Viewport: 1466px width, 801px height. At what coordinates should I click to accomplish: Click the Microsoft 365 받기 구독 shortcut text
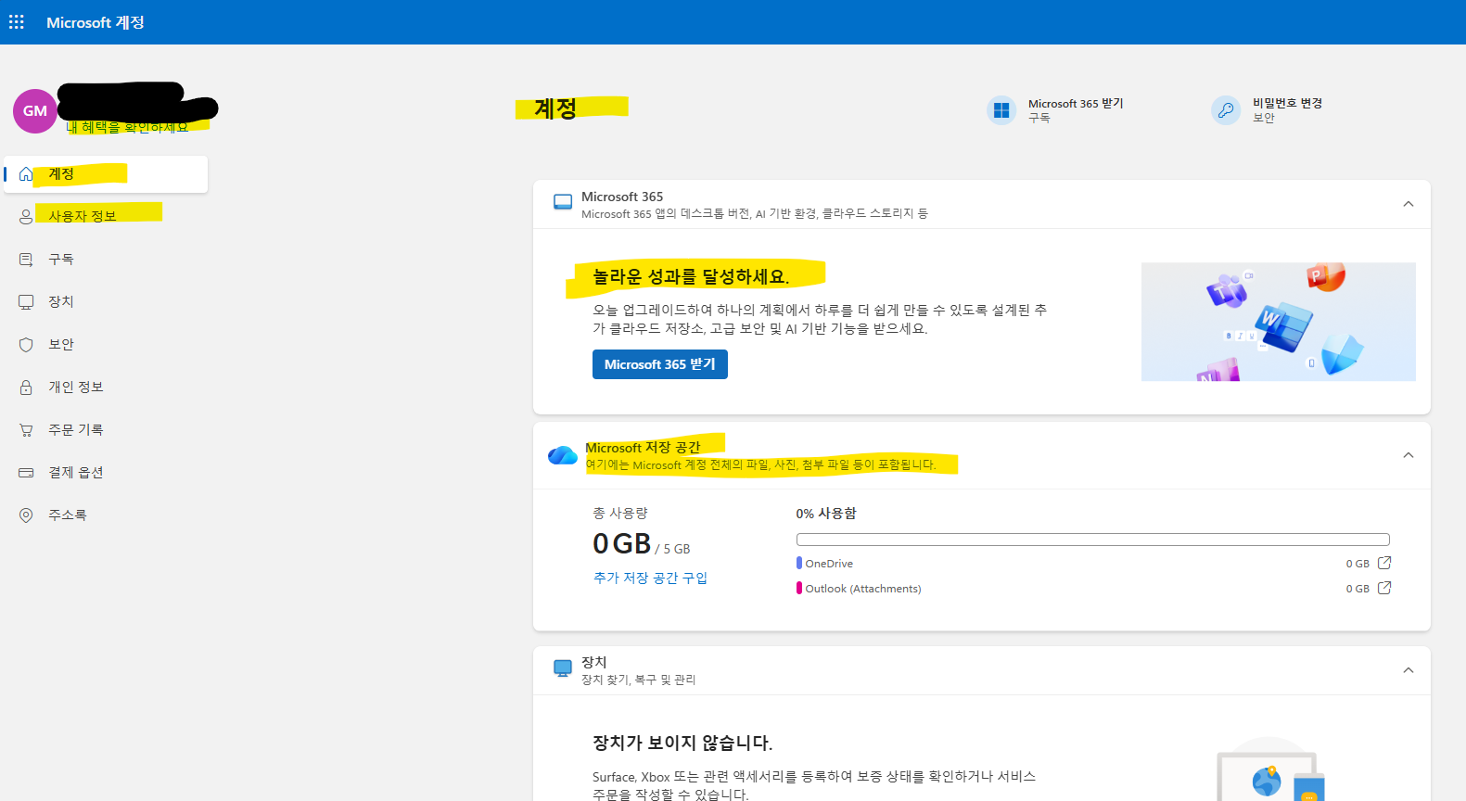tap(1076, 110)
